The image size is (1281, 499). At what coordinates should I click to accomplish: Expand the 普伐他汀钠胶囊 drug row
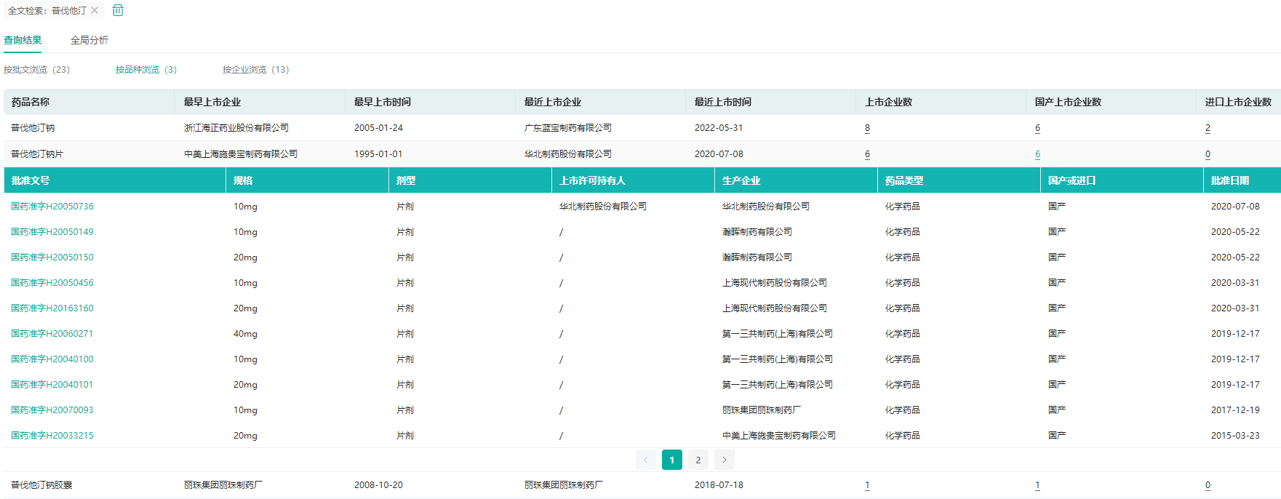[x=41, y=485]
